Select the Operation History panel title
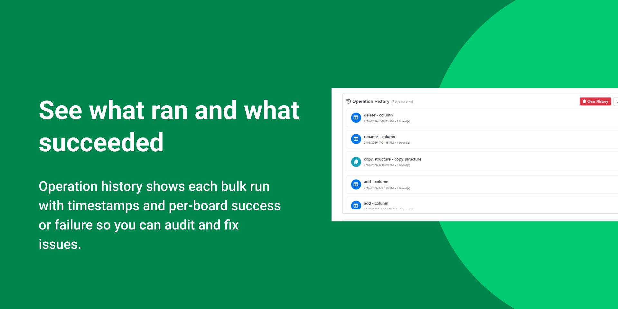Image resolution: width=618 pixels, height=309 pixels. (x=370, y=101)
